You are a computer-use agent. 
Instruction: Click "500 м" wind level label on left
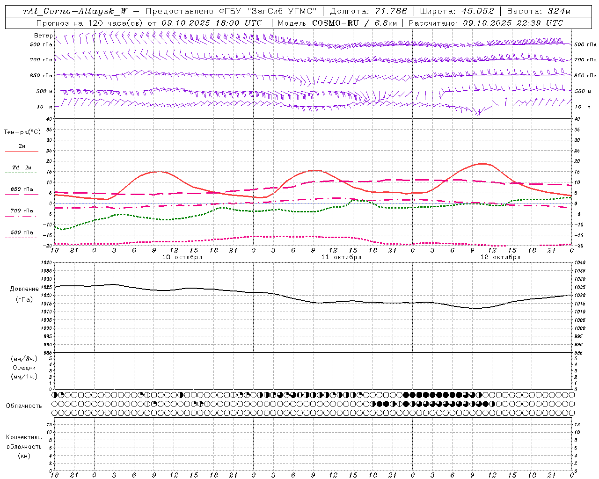point(44,91)
